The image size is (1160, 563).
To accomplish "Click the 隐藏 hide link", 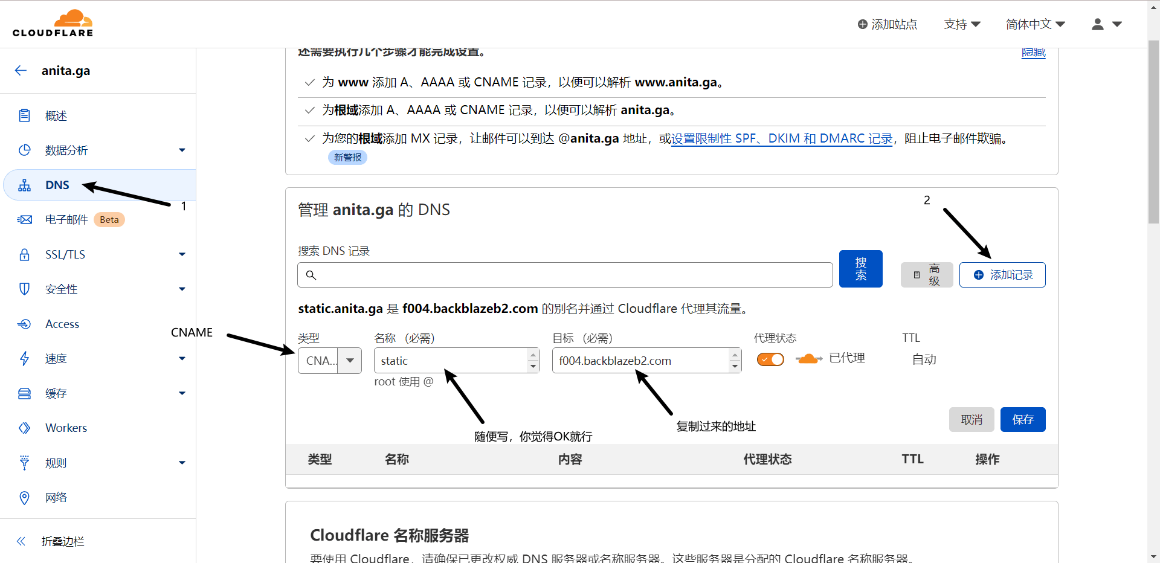I will (x=1034, y=53).
